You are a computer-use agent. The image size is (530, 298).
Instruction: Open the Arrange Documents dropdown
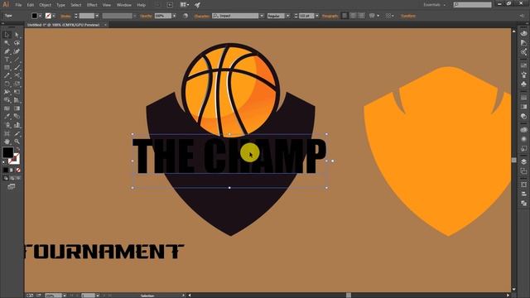pyautogui.click(x=185, y=5)
